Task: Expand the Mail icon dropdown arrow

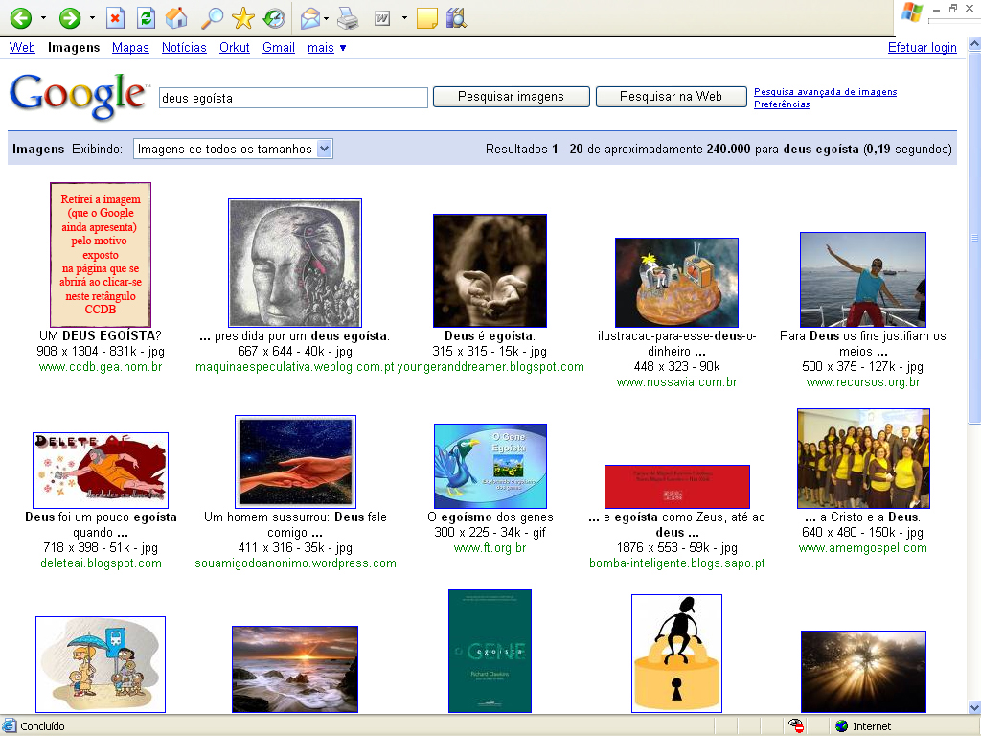Action: tap(327, 18)
